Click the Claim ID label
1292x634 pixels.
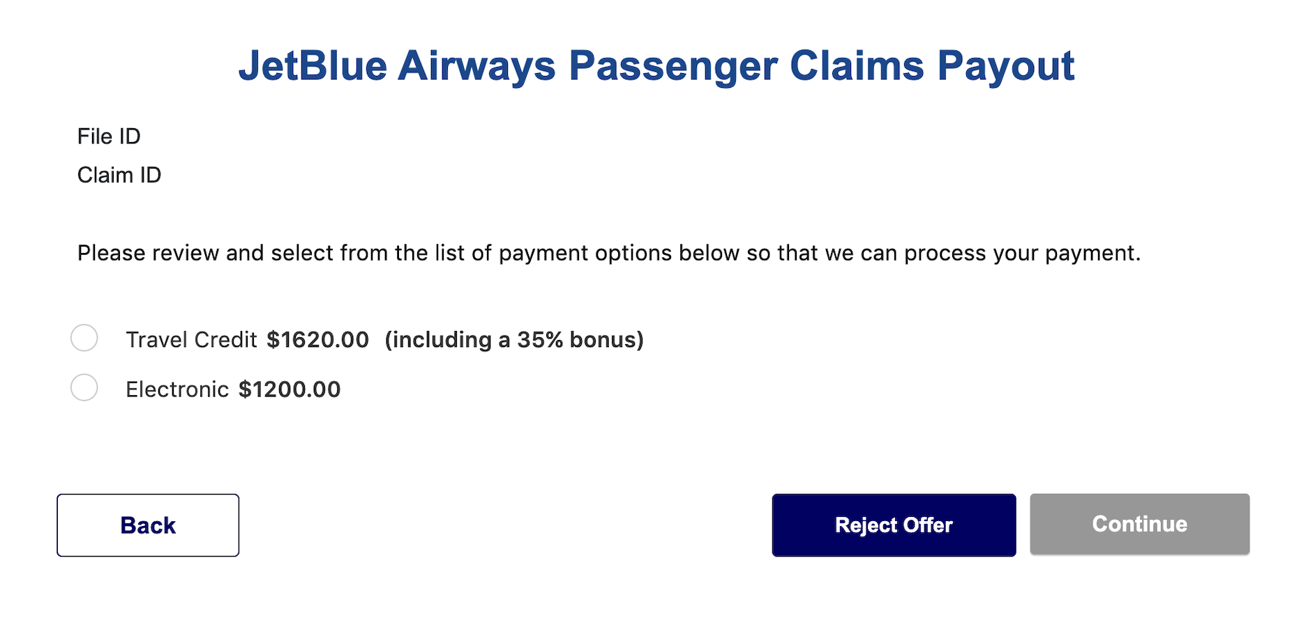coord(119,175)
